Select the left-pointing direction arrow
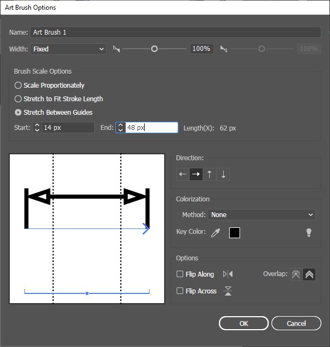Screen dimensions: 330x347 tap(183, 174)
